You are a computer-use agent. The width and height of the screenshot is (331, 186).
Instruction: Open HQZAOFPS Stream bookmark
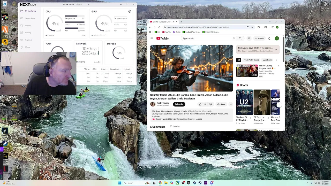click(211, 32)
